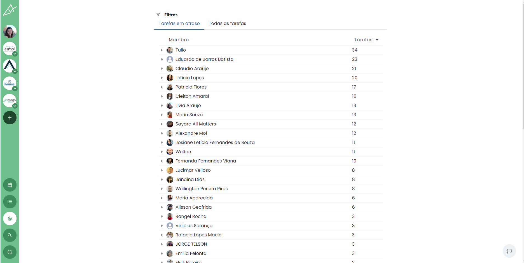Click the plus button to add workspace
Image resolution: width=524 pixels, height=263 pixels.
click(x=10, y=118)
